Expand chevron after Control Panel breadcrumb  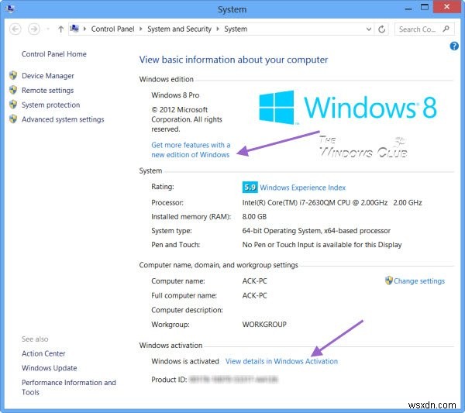tap(141, 29)
